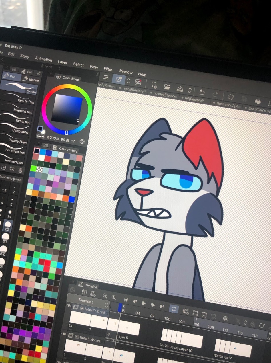Click the round play icon under the color wheel
The width and height of the screenshot is (271, 363).
point(82,141)
